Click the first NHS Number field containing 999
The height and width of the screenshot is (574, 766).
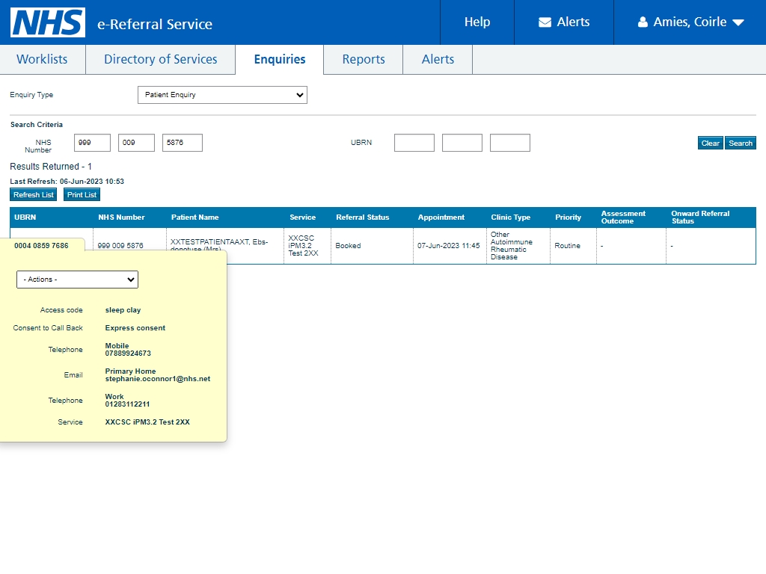tap(92, 143)
